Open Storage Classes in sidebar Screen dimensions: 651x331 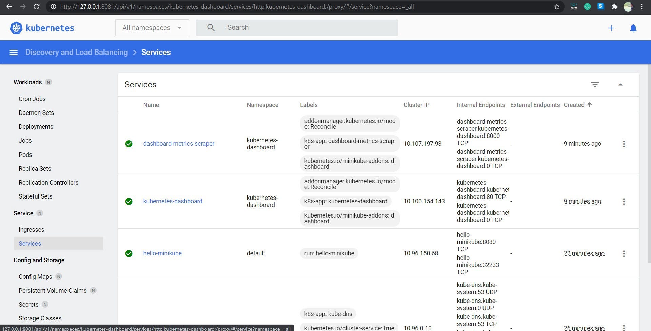[40, 318]
